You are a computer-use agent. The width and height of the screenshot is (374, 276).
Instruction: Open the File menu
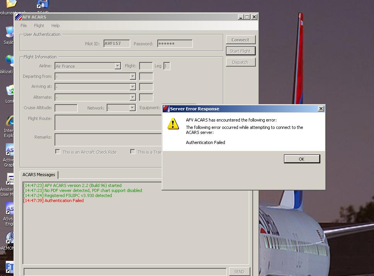[x=24, y=26]
